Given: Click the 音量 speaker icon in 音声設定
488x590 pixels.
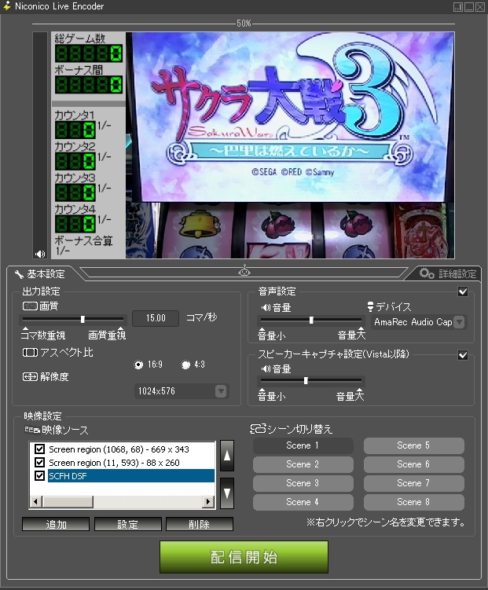Looking at the screenshot, I should tap(266, 307).
